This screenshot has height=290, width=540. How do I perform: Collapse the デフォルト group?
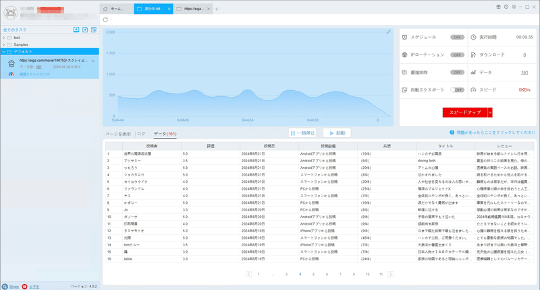[x=4, y=52]
